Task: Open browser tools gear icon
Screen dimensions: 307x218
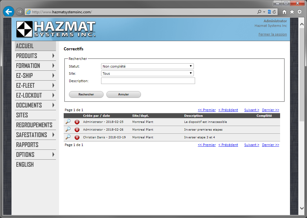Action: 300,12
